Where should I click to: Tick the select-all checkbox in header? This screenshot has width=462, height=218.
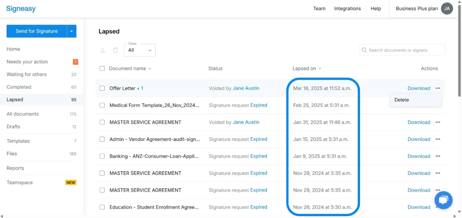click(102, 69)
